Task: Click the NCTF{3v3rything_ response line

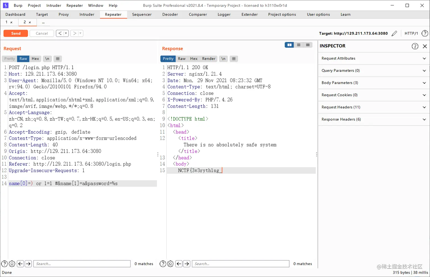Action: click(x=241, y=171)
